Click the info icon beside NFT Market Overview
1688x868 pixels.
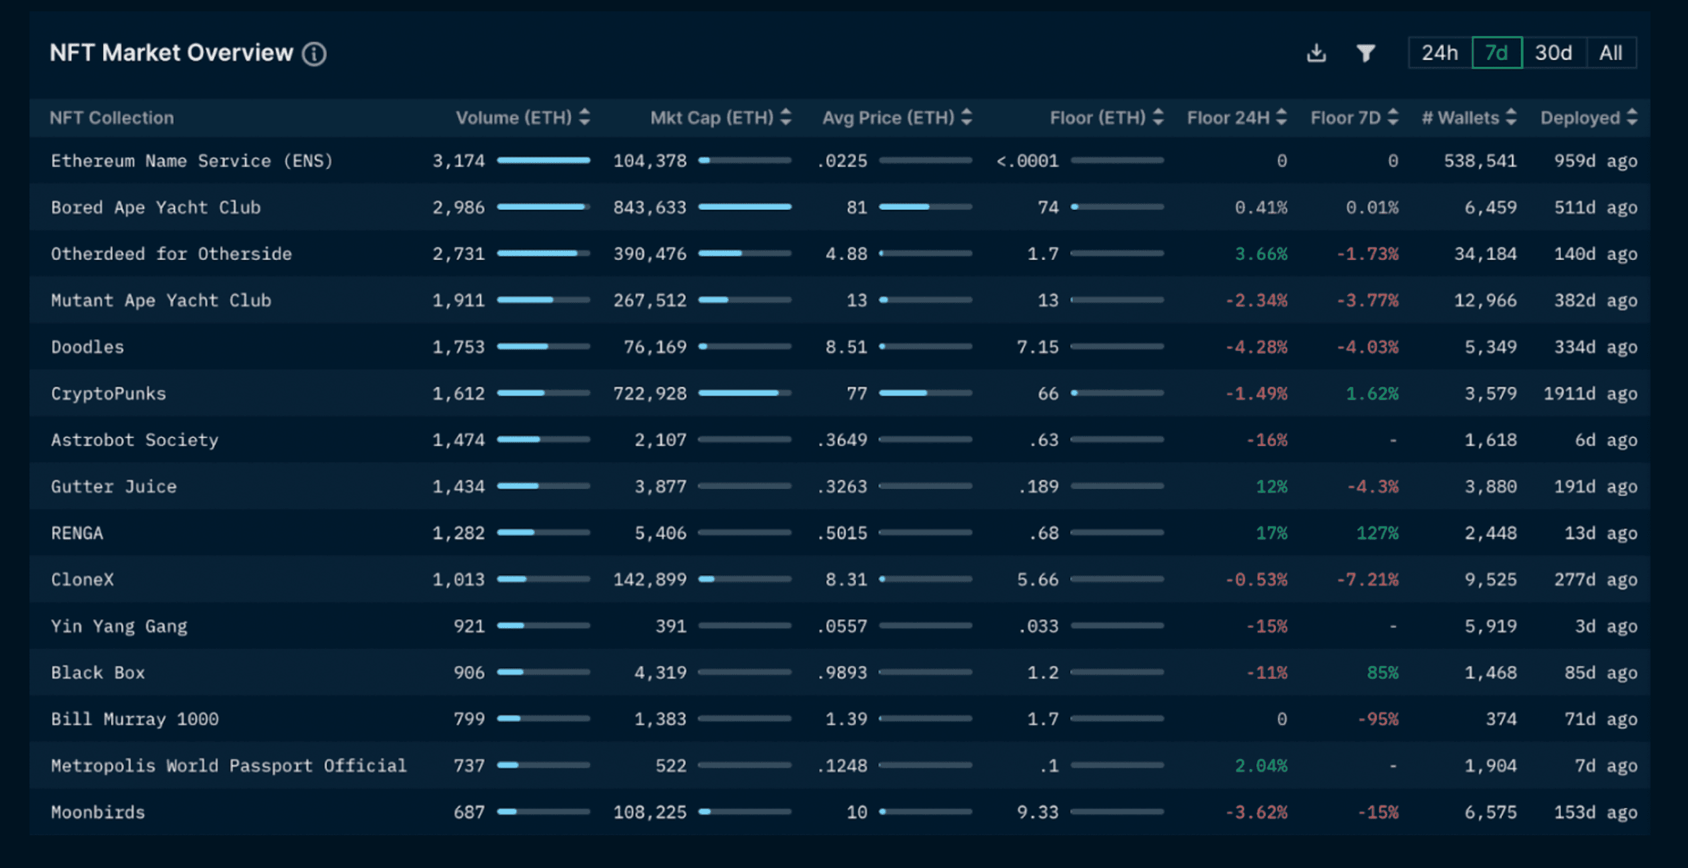tap(314, 53)
